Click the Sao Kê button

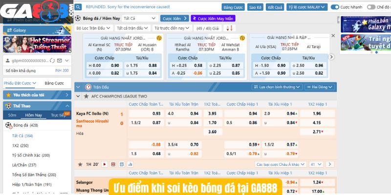[255, 7]
